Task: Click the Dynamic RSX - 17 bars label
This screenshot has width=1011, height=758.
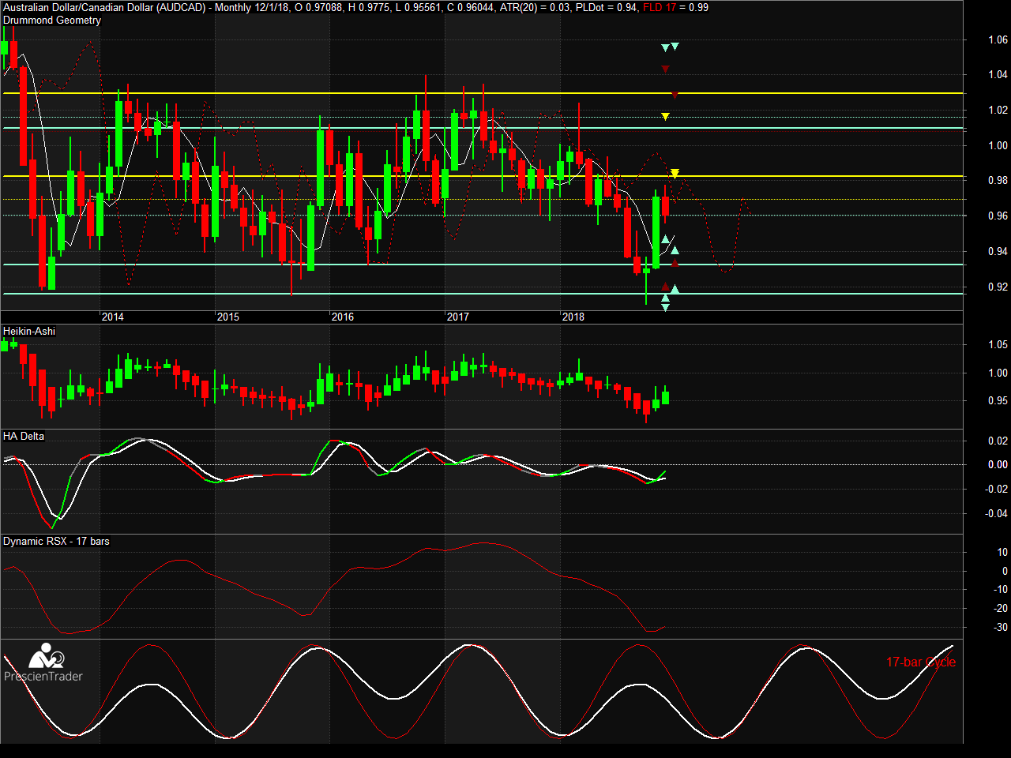Action: pyautogui.click(x=56, y=541)
